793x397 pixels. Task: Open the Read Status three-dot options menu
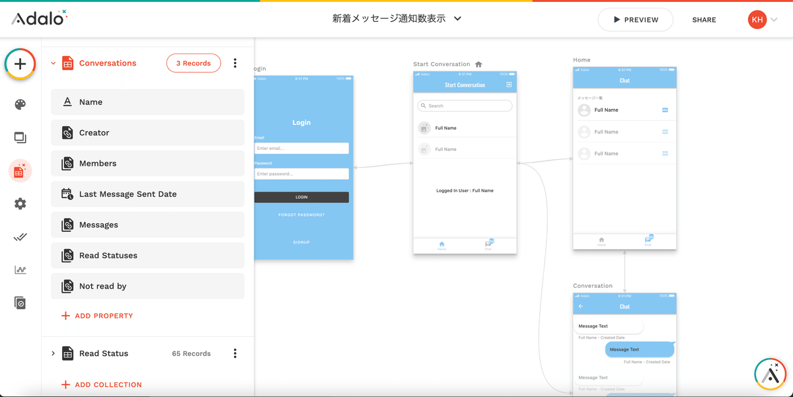point(235,353)
